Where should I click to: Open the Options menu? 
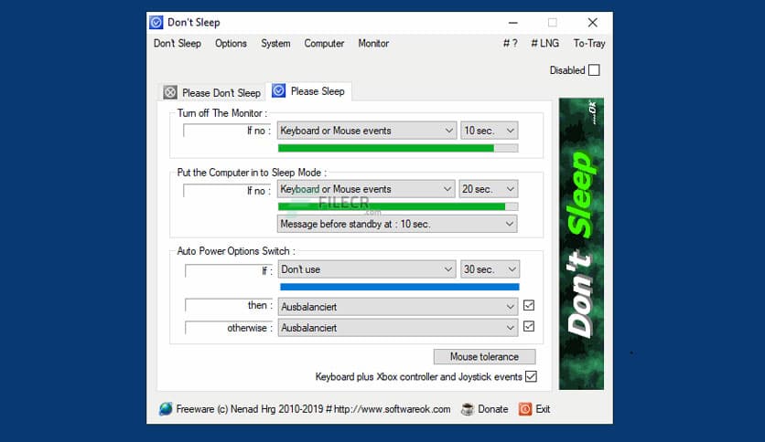tap(231, 44)
